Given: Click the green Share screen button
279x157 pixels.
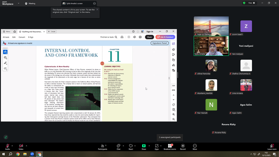Looking at the screenshot, I should 144,147.
